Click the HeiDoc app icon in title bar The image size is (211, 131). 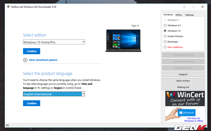9,7
